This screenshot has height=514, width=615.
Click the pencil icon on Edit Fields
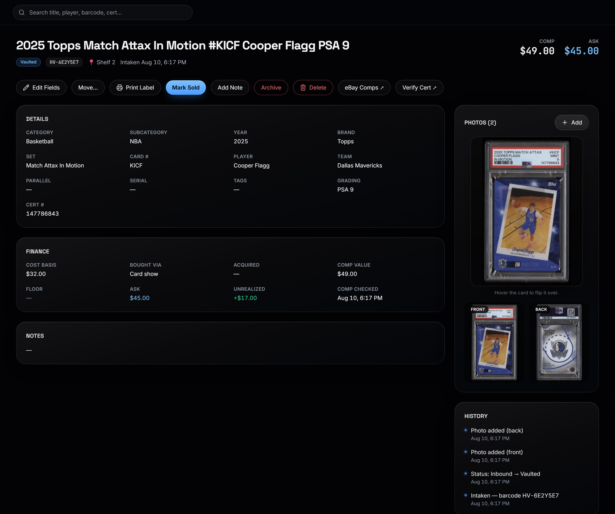pos(26,88)
